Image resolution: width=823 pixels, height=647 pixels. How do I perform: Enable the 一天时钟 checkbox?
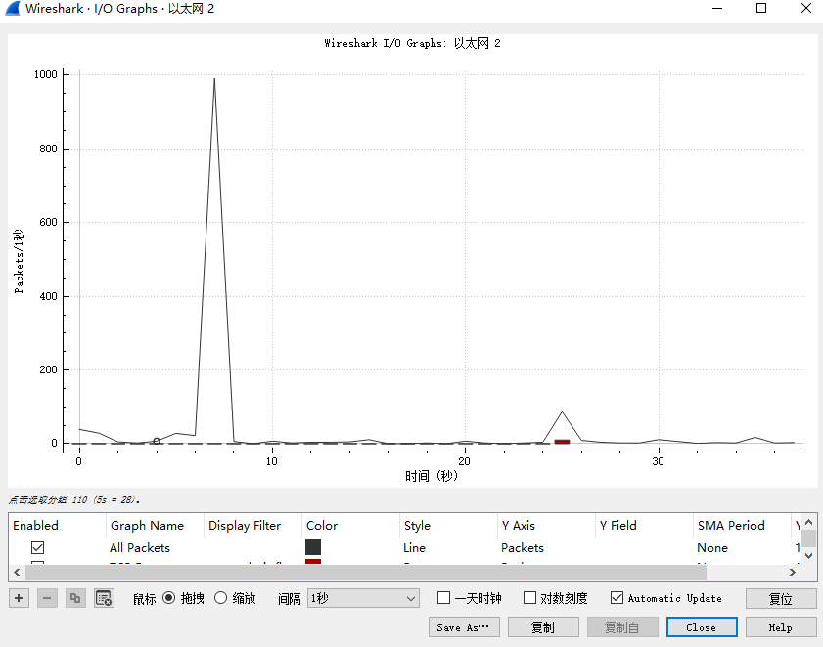coord(443,598)
